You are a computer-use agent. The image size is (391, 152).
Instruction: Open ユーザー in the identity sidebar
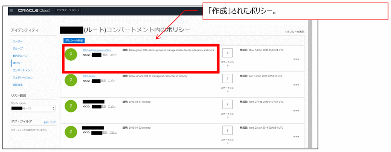tap(18, 41)
